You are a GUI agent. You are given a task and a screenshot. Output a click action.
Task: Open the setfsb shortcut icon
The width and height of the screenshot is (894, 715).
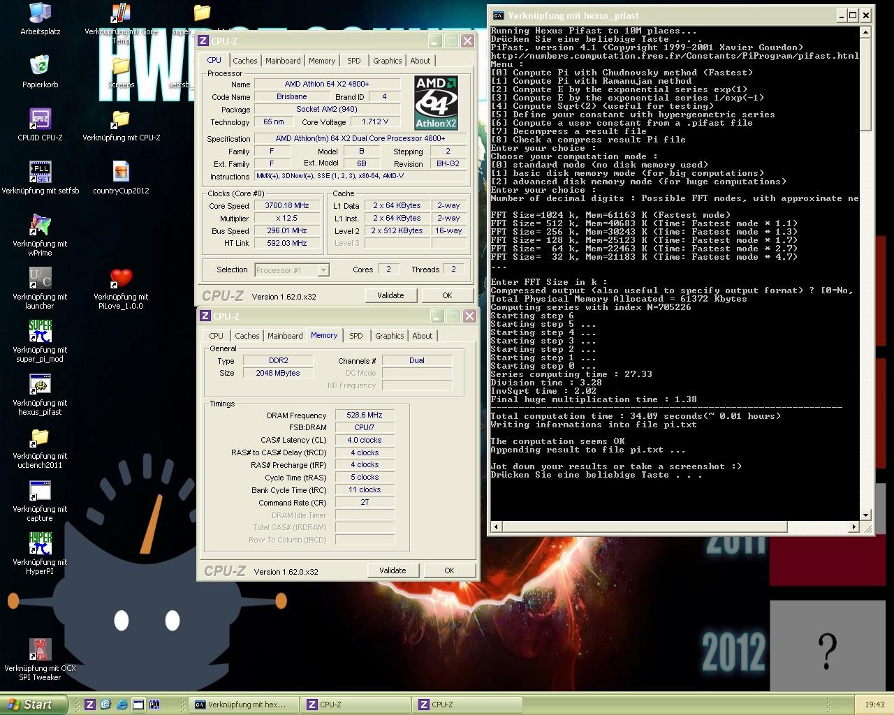(40, 172)
